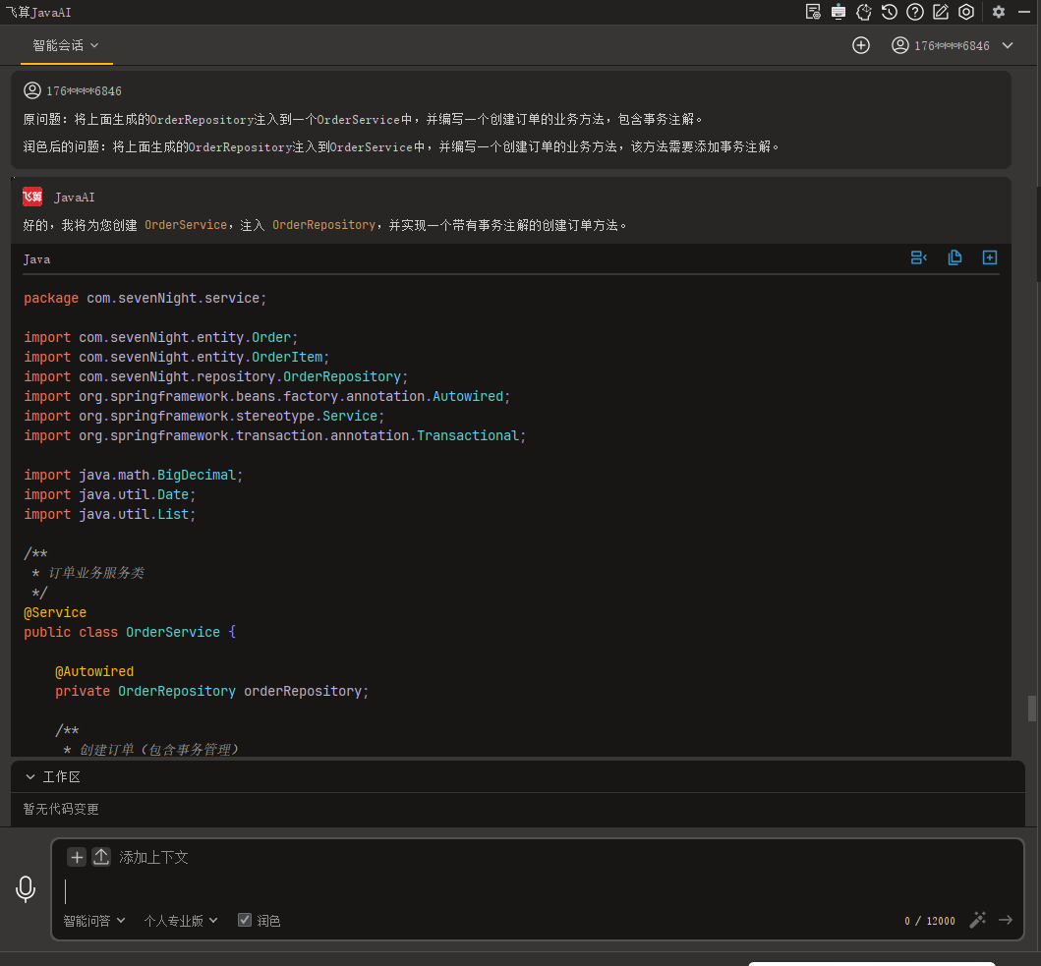Screen dimensions: 1041x966
Task: Expand the account 176****6846 dropdown arrow
Action: click(1008, 45)
